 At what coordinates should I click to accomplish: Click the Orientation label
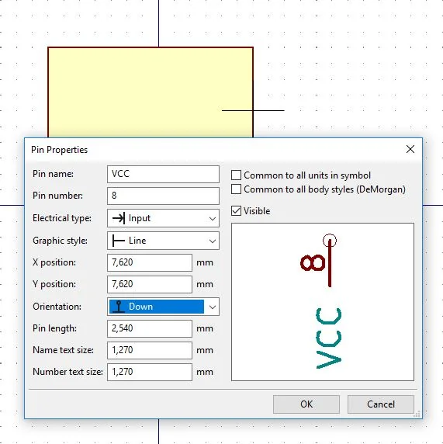coord(57,307)
